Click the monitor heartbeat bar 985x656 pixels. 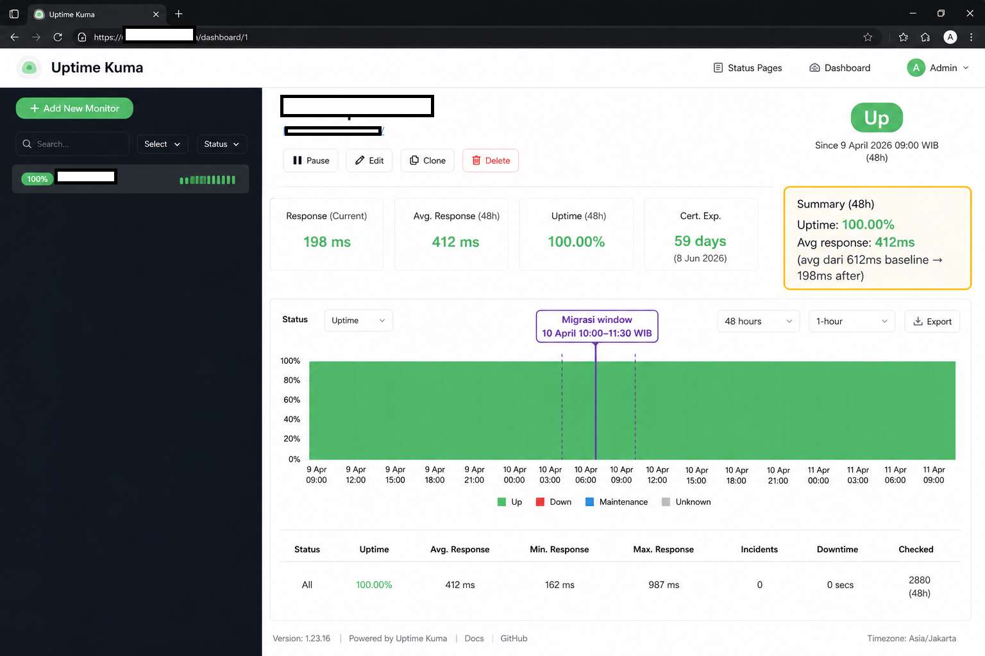coord(207,180)
